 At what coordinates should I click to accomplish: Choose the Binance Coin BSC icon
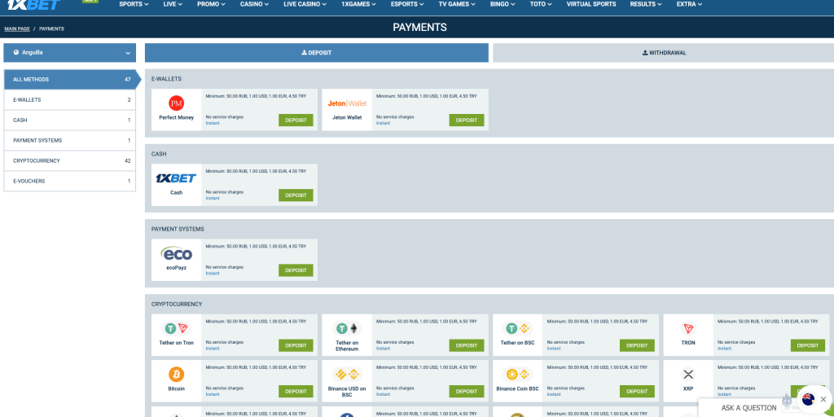tap(517, 375)
